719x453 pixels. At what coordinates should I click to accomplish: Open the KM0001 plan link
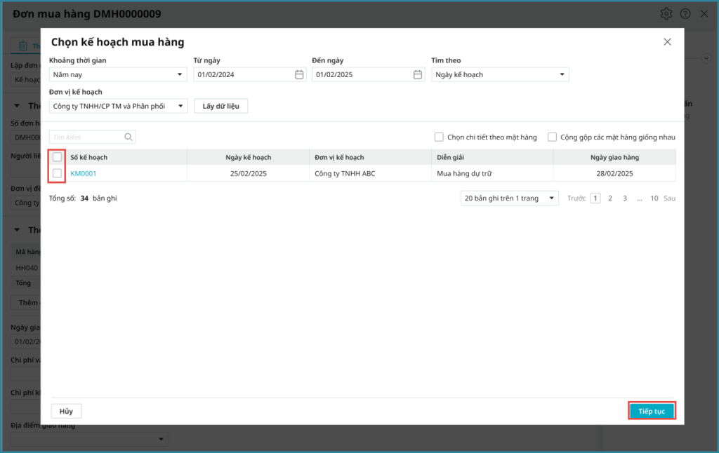[84, 173]
